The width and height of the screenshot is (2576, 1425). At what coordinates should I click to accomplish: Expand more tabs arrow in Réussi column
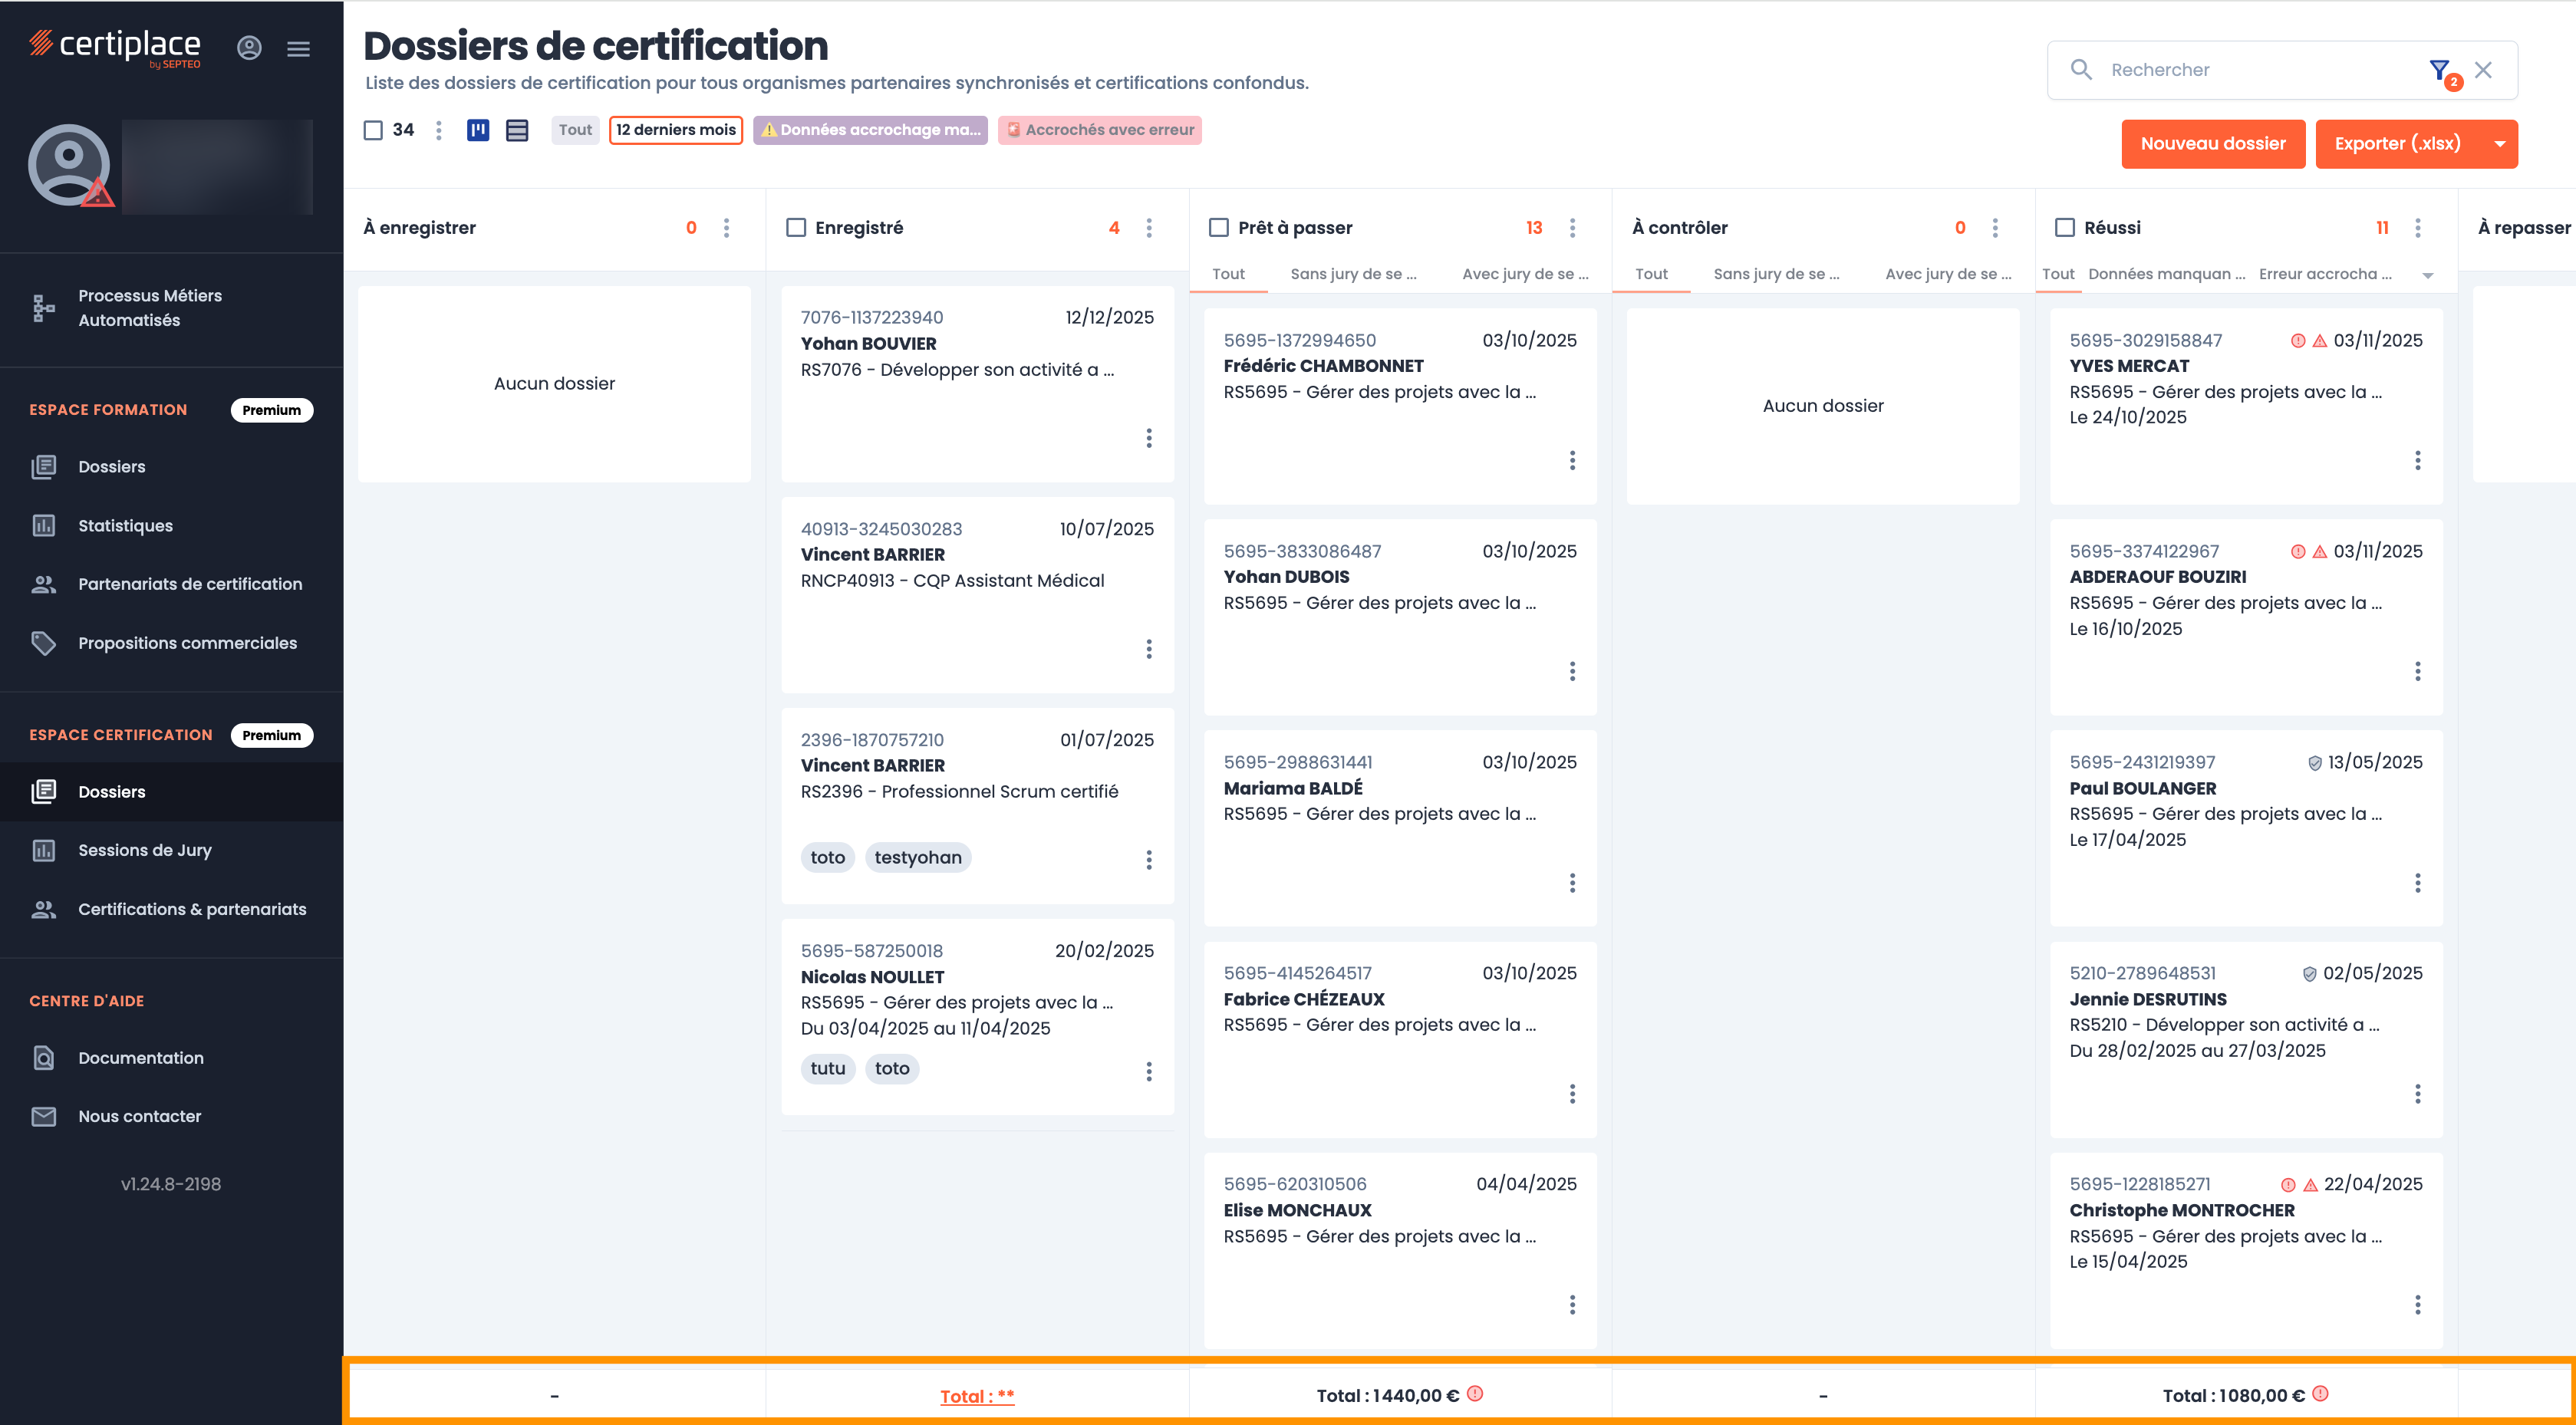click(x=2428, y=275)
